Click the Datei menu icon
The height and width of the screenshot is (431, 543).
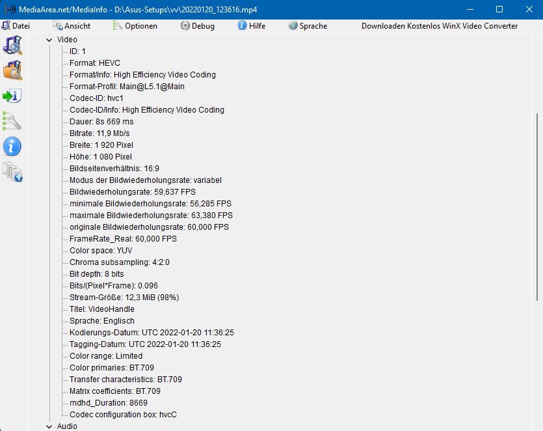(x=6, y=25)
